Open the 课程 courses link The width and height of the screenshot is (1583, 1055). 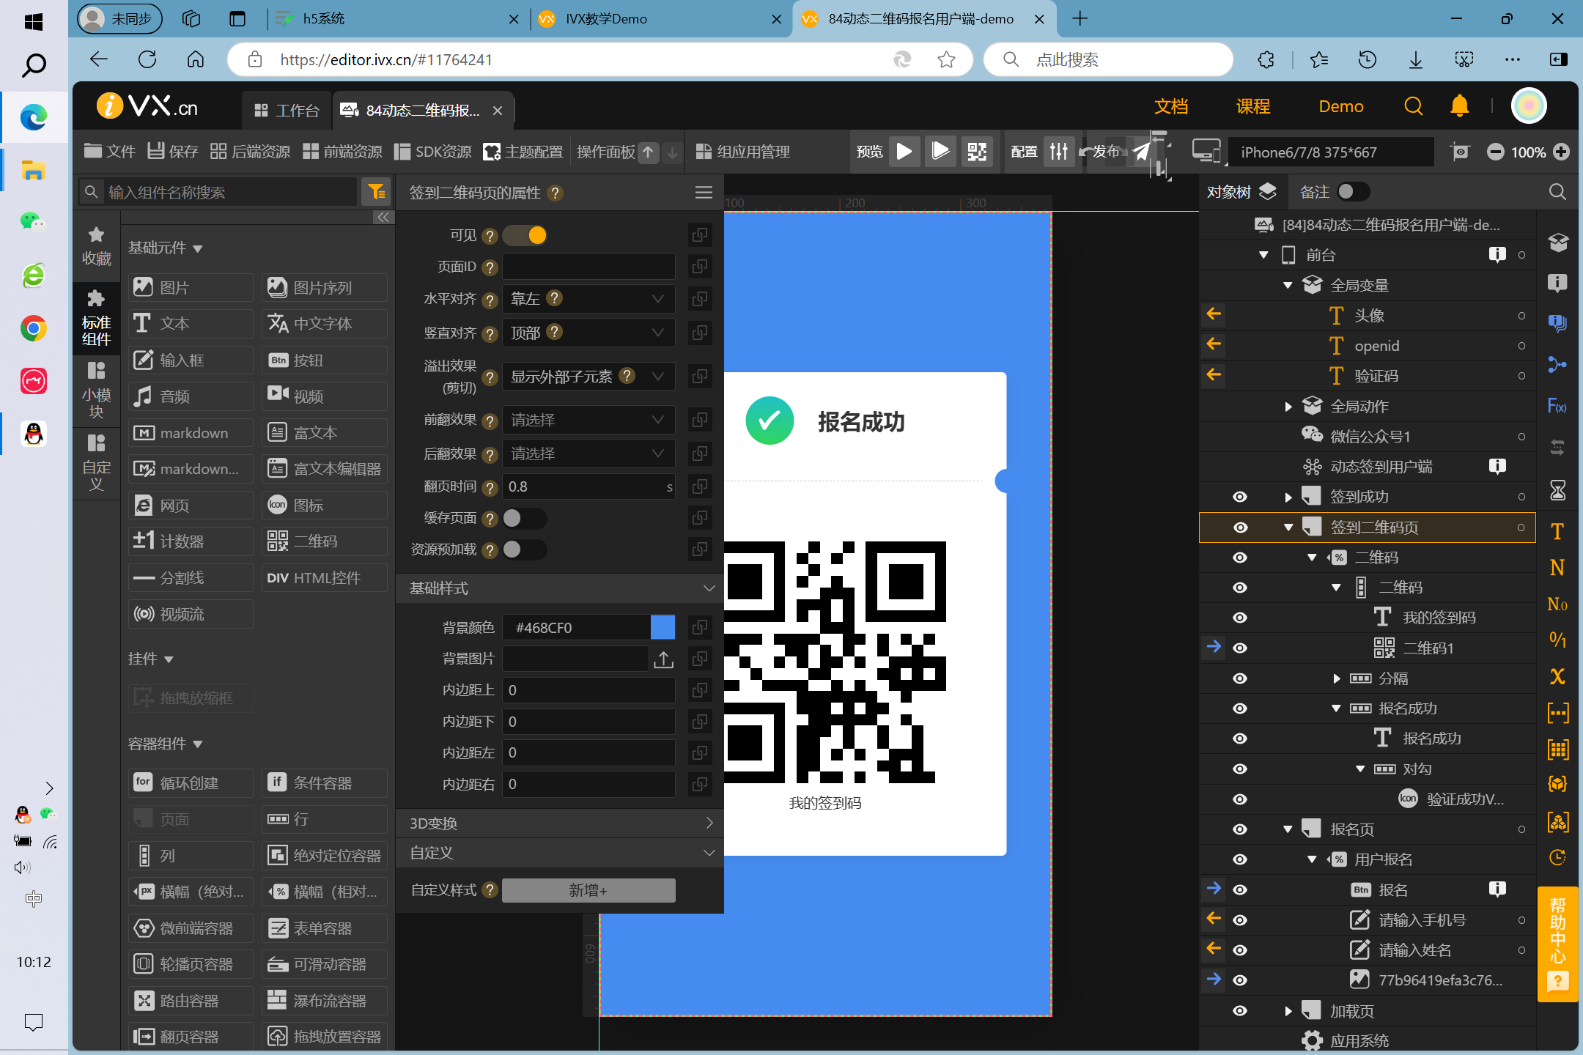pyautogui.click(x=1253, y=107)
